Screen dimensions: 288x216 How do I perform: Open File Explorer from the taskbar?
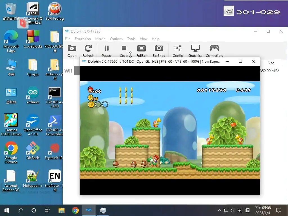pyautogui.click(x=62, y=210)
